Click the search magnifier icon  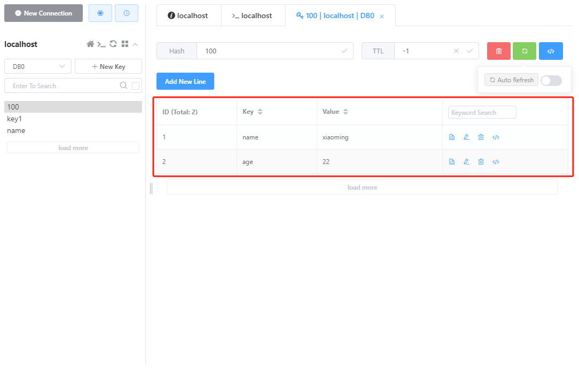pyautogui.click(x=123, y=85)
